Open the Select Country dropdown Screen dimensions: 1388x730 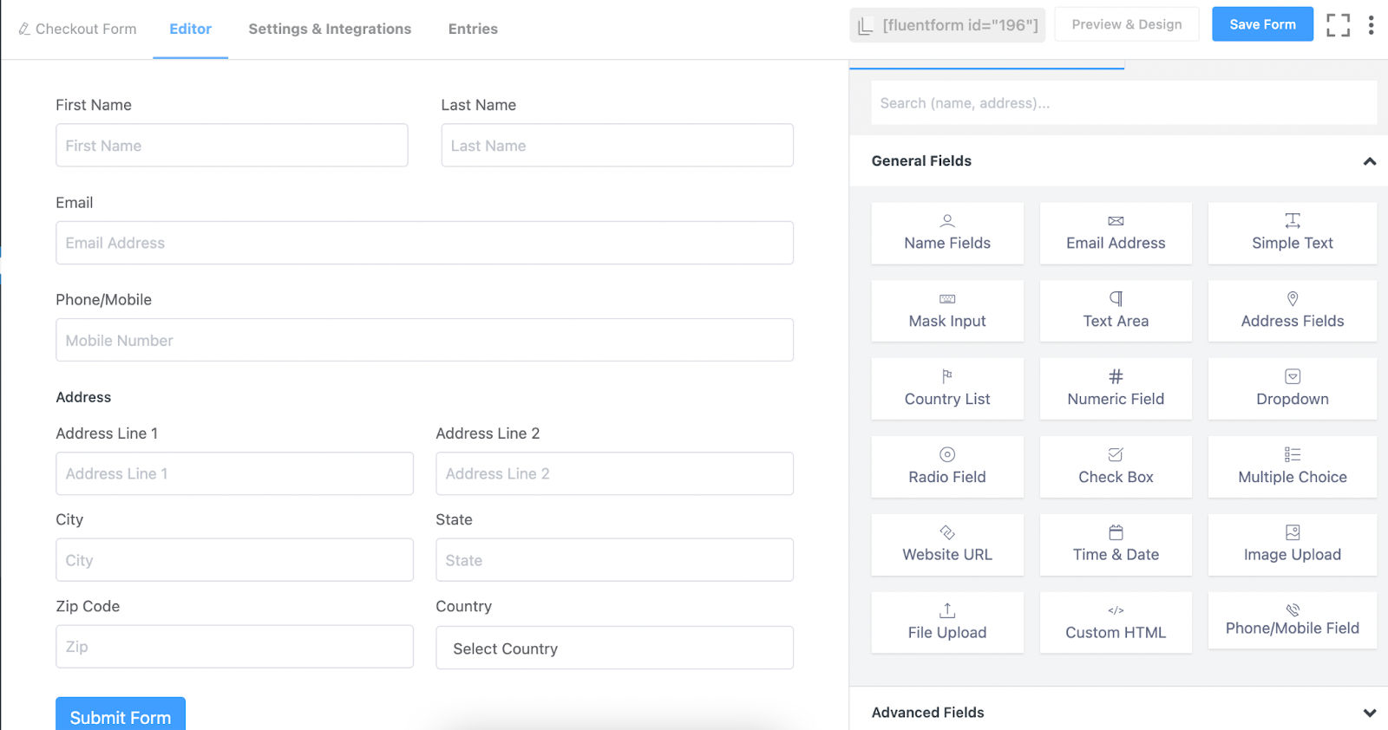point(614,649)
